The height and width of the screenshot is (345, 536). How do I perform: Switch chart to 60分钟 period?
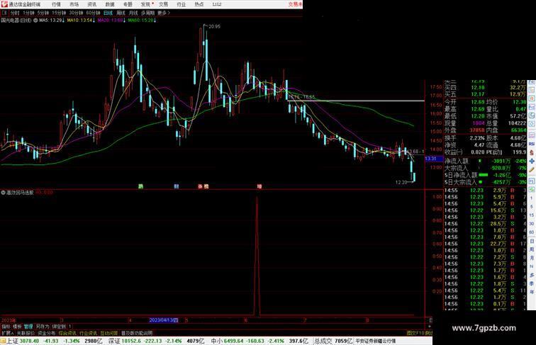click(x=93, y=13)
